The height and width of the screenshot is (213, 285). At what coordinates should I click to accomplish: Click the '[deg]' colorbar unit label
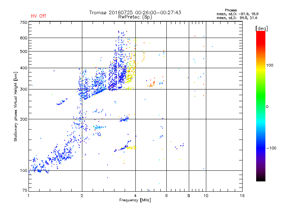tap(261, 28)
